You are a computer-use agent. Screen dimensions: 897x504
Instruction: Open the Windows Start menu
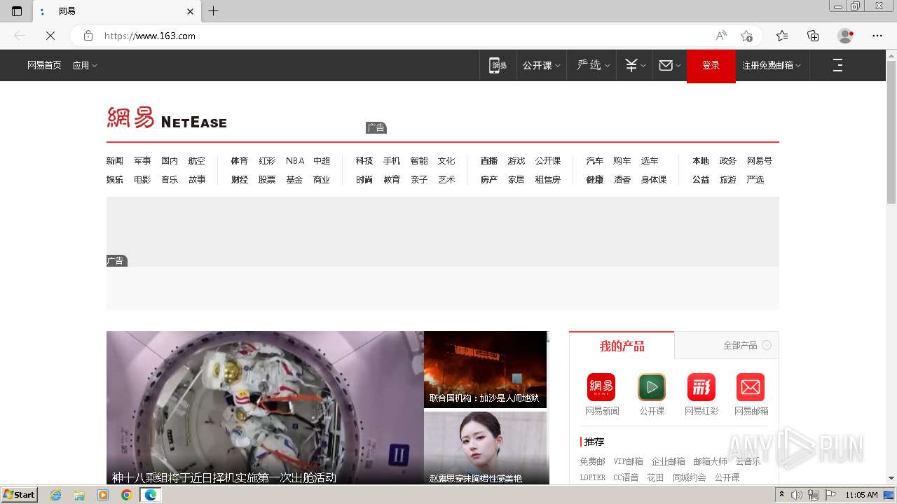[x=19, y=495]
